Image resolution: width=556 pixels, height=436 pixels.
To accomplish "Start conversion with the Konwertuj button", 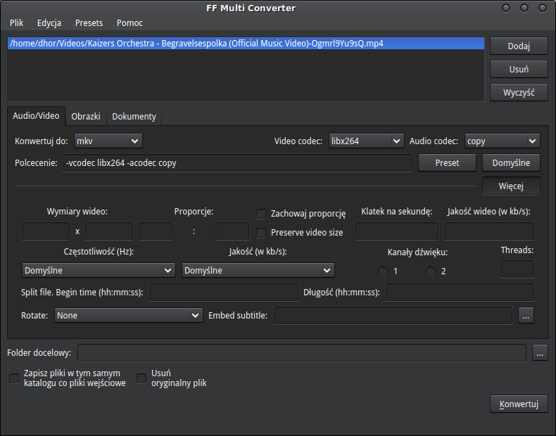I will (x=519, y=404).
